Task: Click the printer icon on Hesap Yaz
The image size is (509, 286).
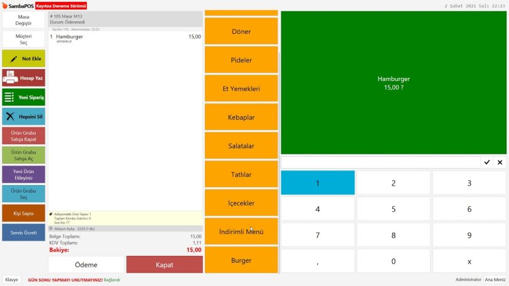Action: [x=11, y=78]
